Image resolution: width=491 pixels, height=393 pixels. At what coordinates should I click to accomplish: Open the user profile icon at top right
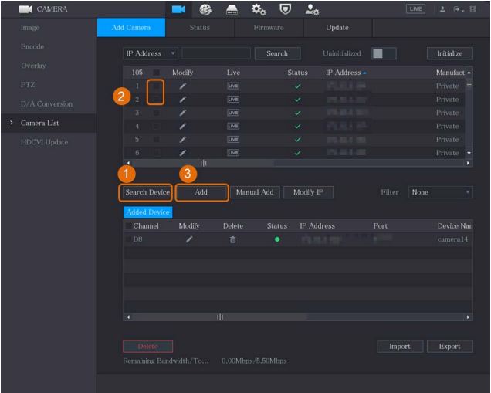click(442, 9)
